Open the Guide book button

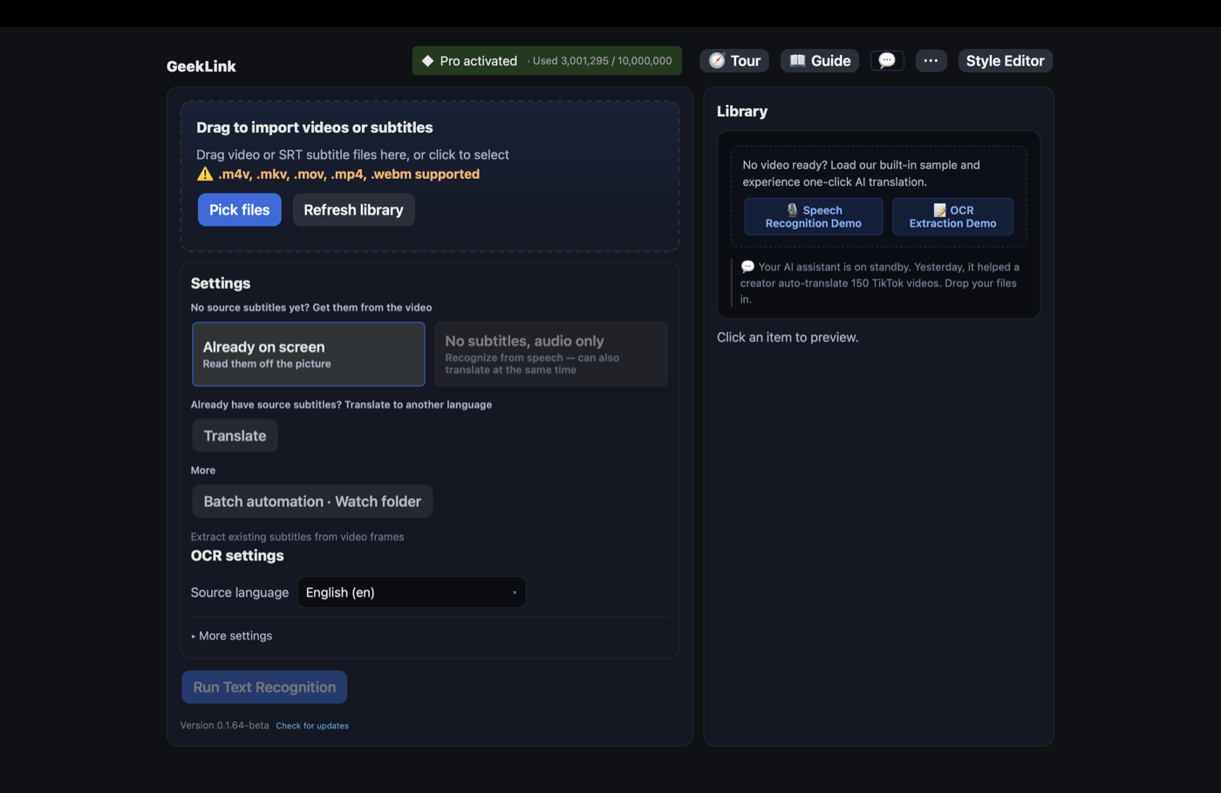tap(820, 60)
